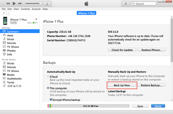Click the Capacity value 238.41 GB
This screenshot has height=114, width=173.
click(x=65, y=32)
